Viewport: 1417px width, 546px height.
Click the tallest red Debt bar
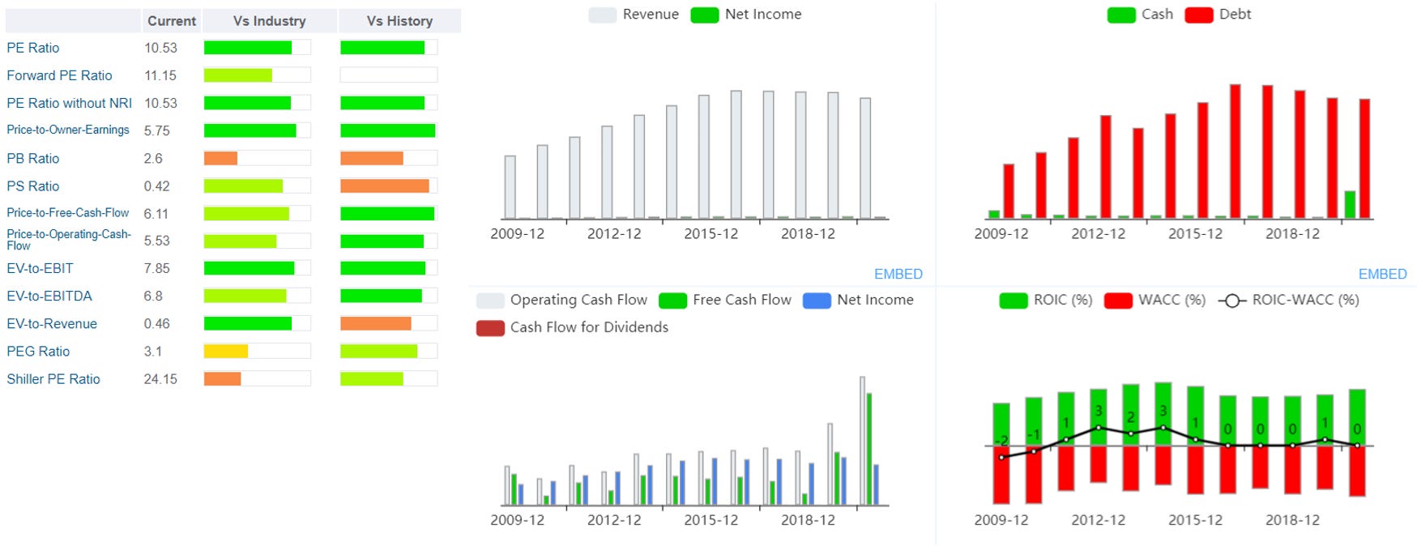click(1236, 151)
